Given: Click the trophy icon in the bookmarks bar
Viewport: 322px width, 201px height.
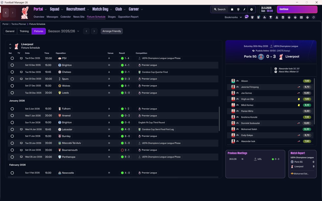Looking at the screenshot, I should point(271,17).
